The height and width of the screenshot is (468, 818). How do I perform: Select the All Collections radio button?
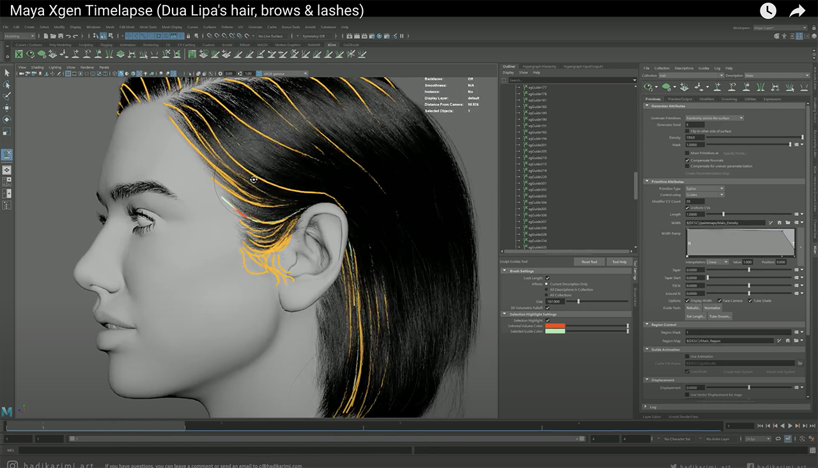(546, 294)
